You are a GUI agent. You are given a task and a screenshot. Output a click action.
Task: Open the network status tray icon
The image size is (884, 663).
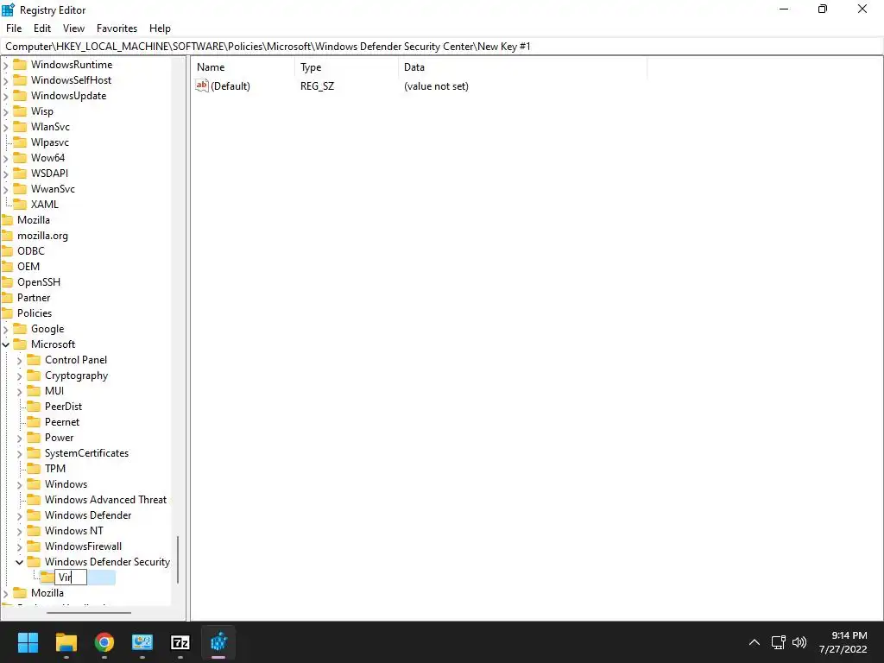(x=779, y=642)
